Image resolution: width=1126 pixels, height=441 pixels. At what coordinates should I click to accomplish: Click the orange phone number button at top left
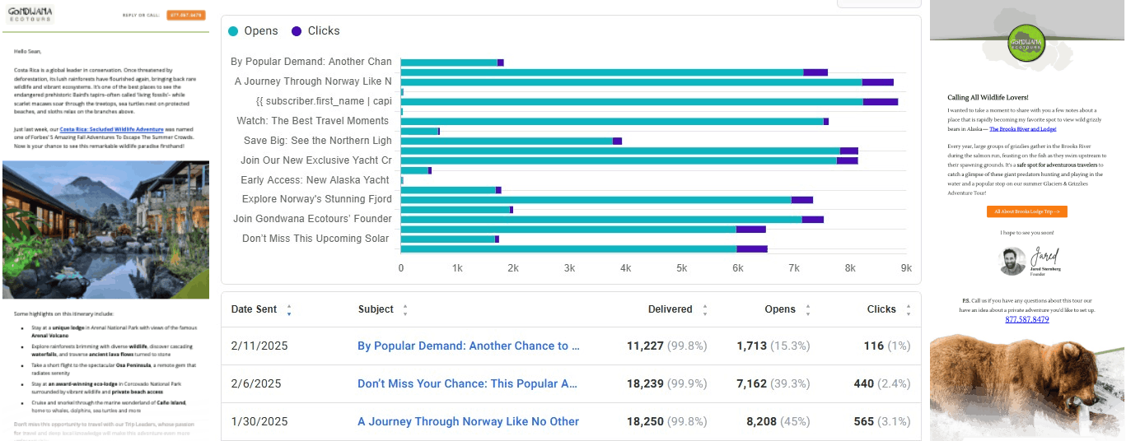pos(185,15)
